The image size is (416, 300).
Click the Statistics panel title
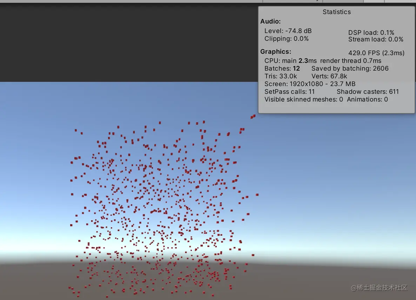point(336,12)
